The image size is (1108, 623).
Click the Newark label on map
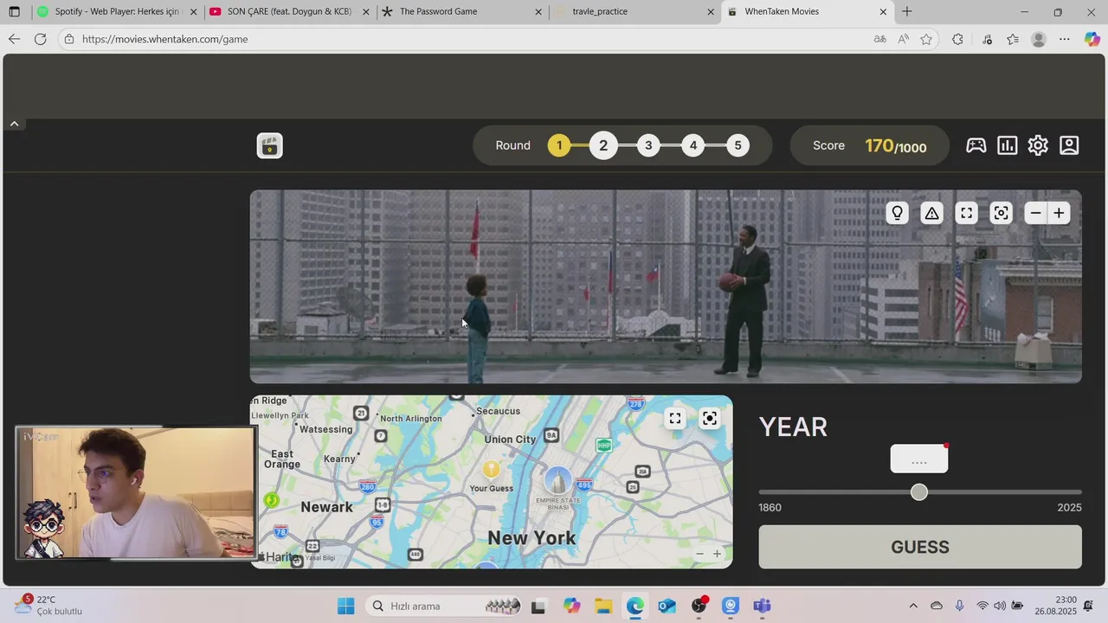pos(326,507)
